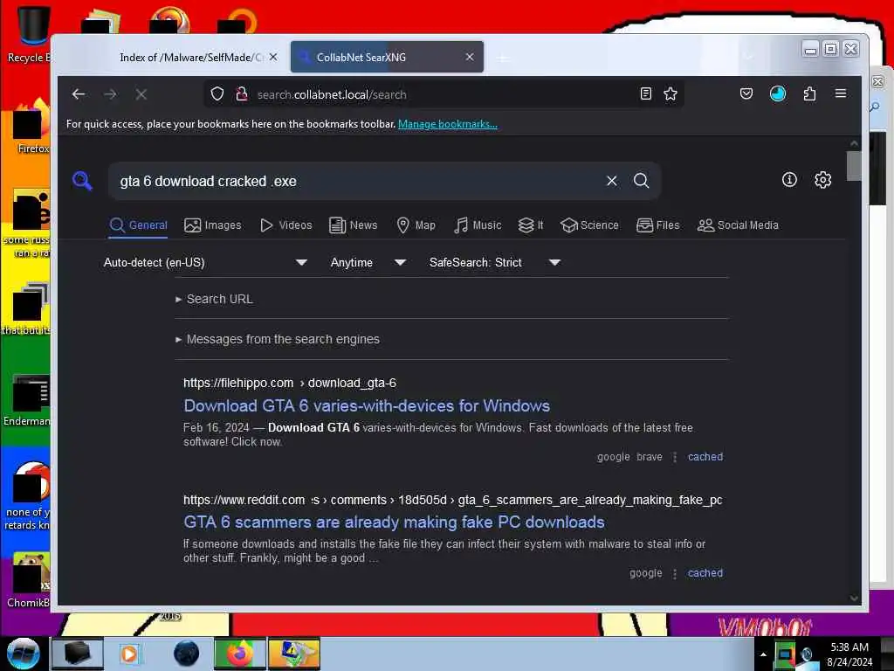
Task: Click the filehippo.com result URL
Action: (x=290, y=383)
